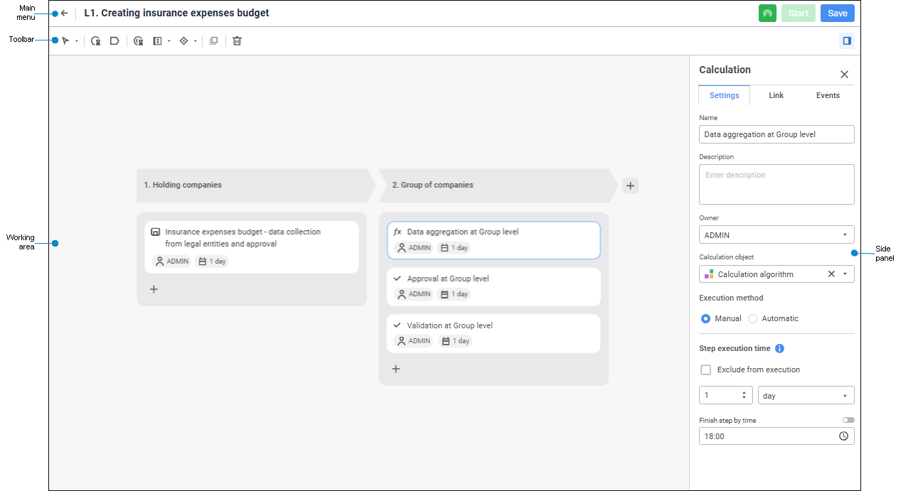The width and height of the screenshot is (918, 491).
Task: Select the Validation at Group level card
Action: [493, 333]
